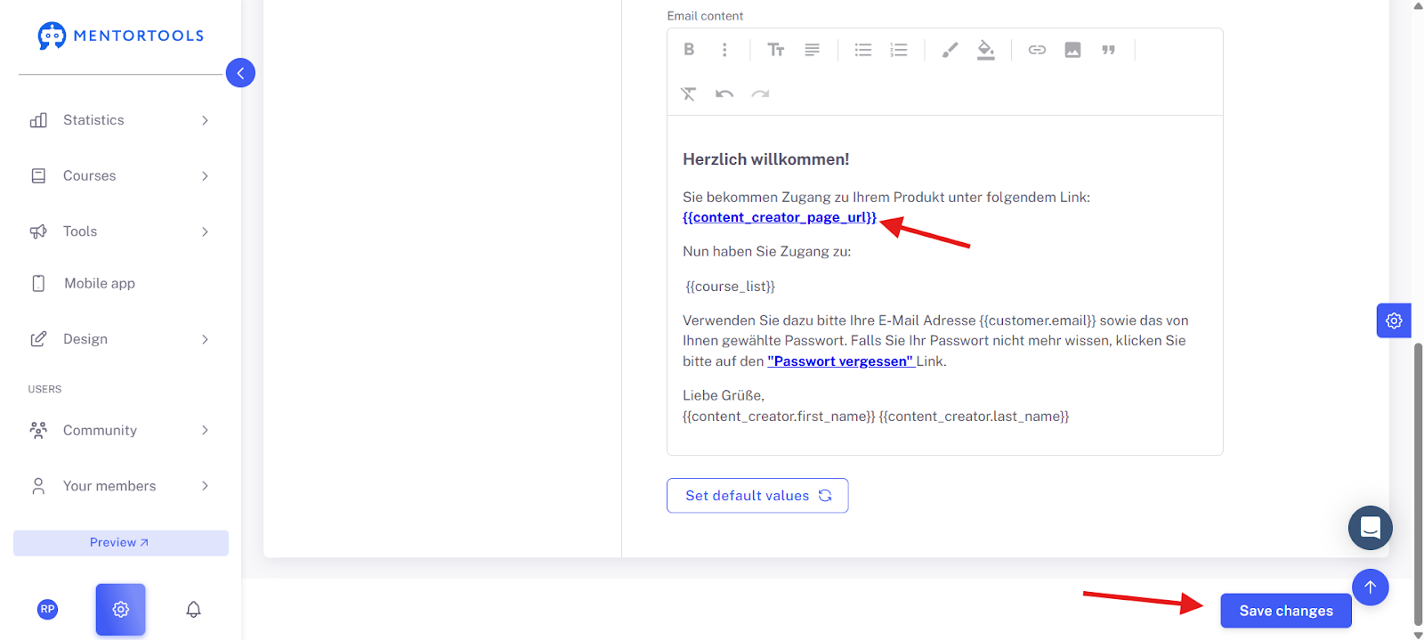Screen dimensions: 1424x640
Task: Collapse the sidebar with arrow button
Action: click(240, 73)
